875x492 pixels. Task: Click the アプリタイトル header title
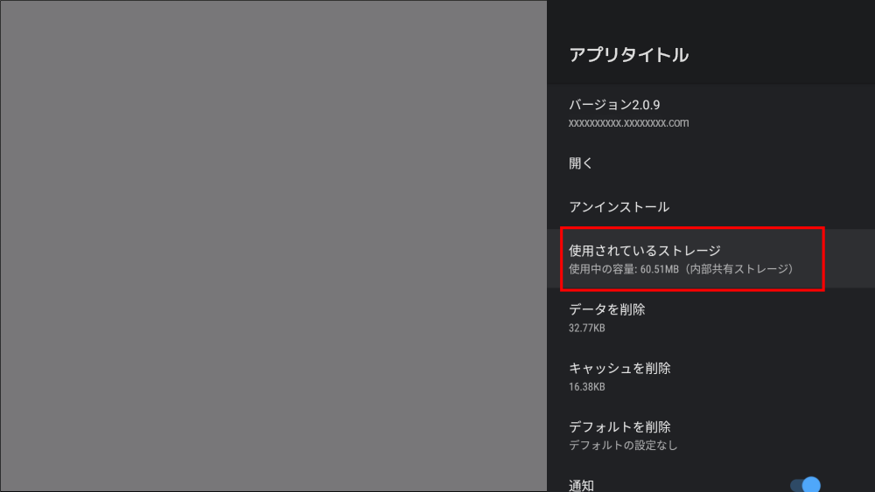click(628, 54)
